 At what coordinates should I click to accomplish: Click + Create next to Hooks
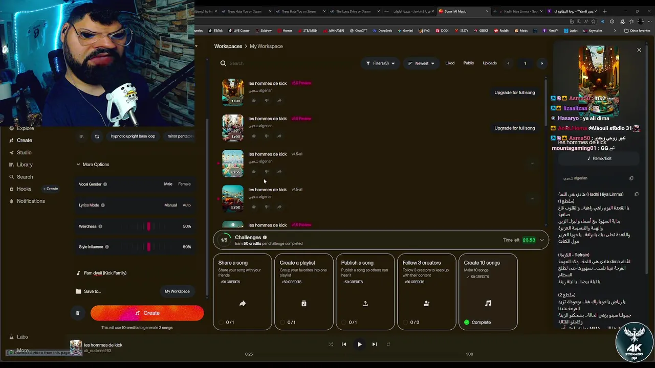pos(50,189)
